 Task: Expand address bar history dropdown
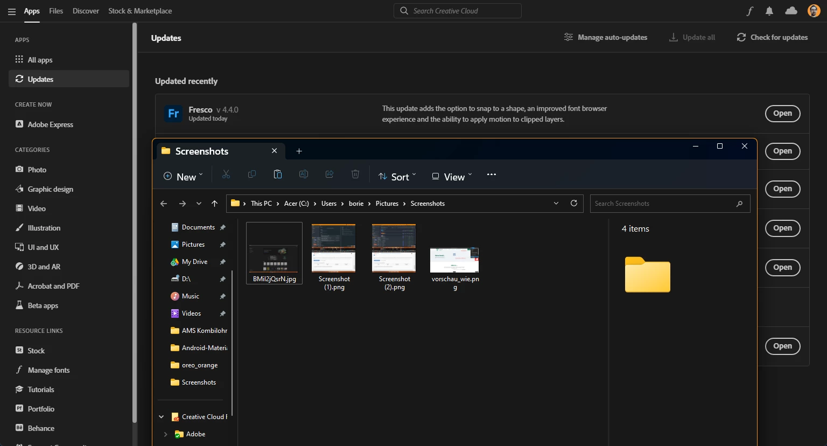pyautogui.click(x=556, y=203)
